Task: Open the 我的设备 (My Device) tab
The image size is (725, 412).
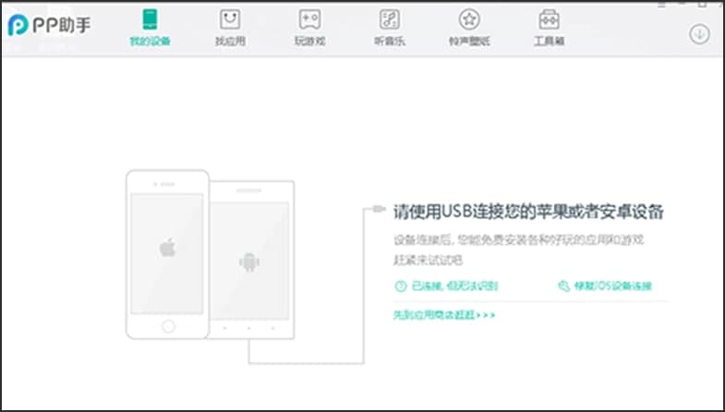Action: [150, 28]
